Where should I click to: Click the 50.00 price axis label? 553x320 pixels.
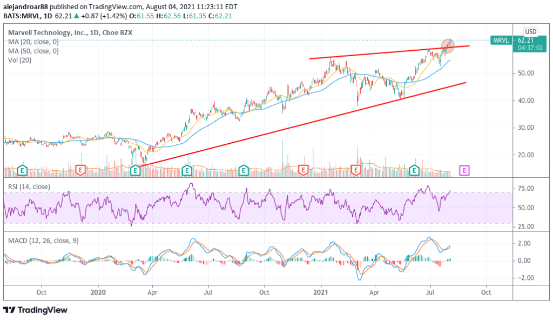[525, 73]
